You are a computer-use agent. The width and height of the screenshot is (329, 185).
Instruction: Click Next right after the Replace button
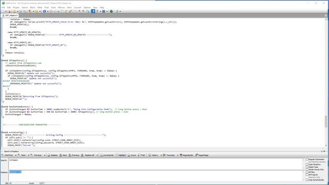coord(63,155)
